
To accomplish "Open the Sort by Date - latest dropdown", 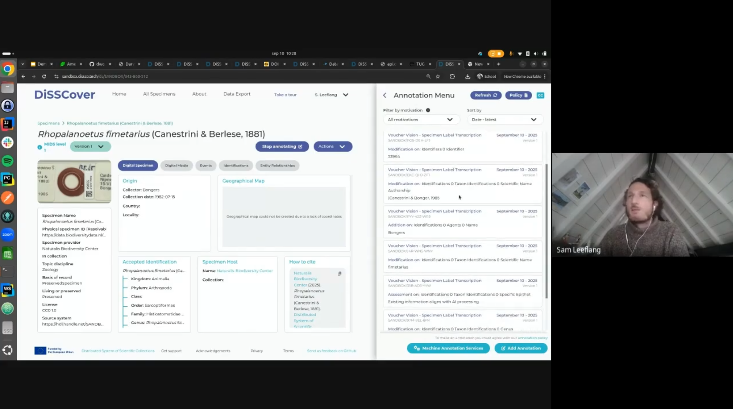I will pos(504,119).
